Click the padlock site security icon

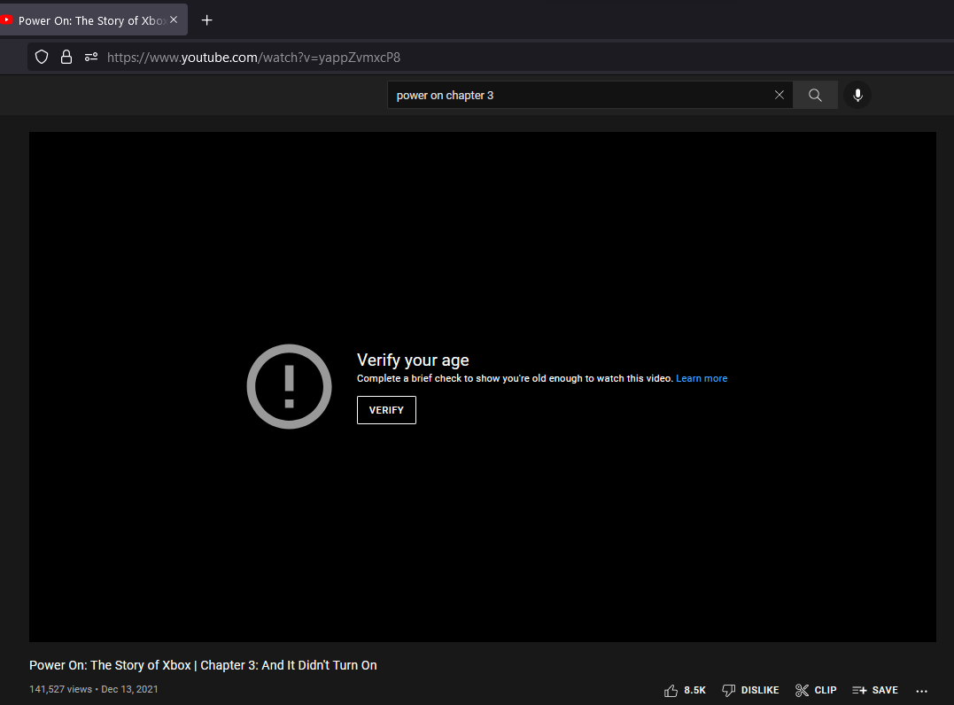66,58
